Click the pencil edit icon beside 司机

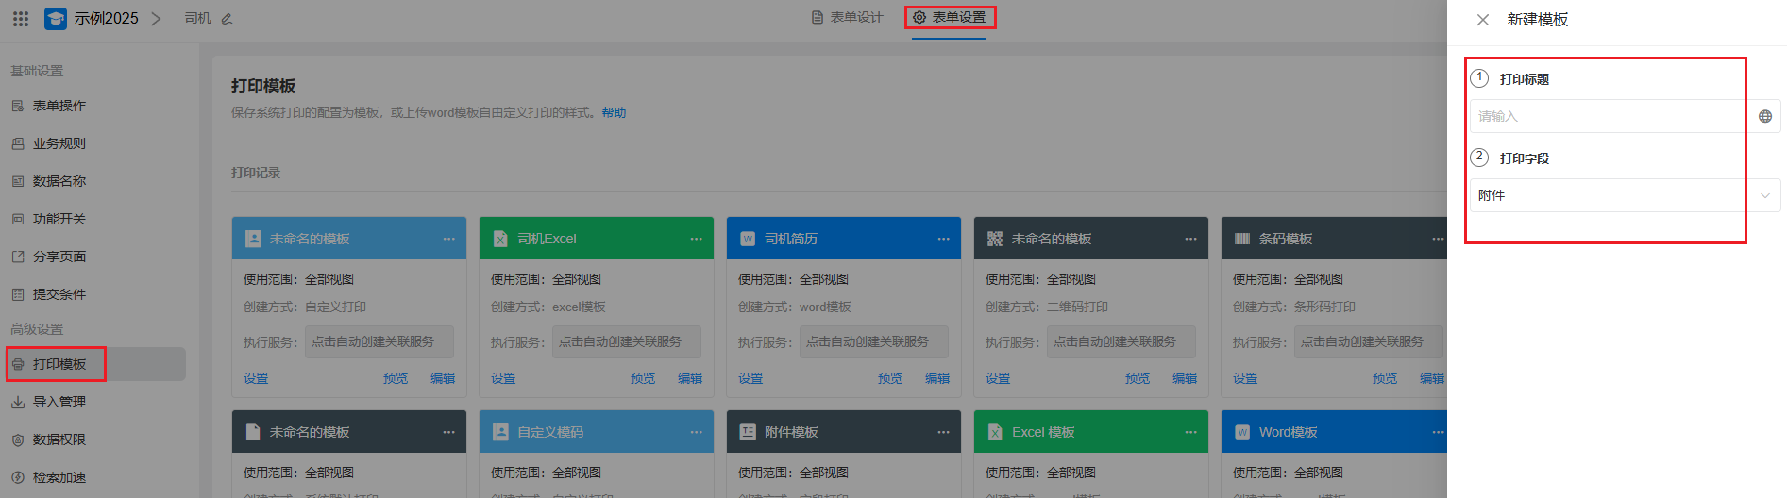pyautogui.click(x=227, y=19)
